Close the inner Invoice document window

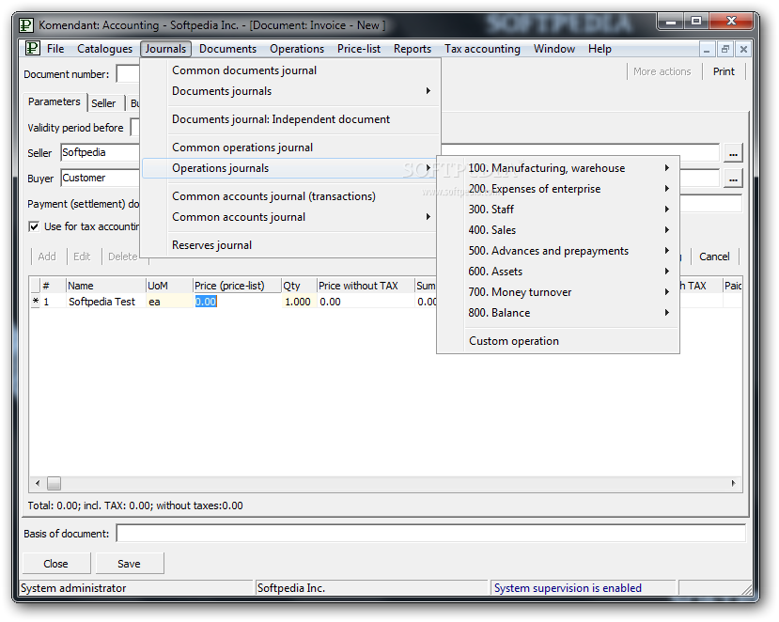743,49
